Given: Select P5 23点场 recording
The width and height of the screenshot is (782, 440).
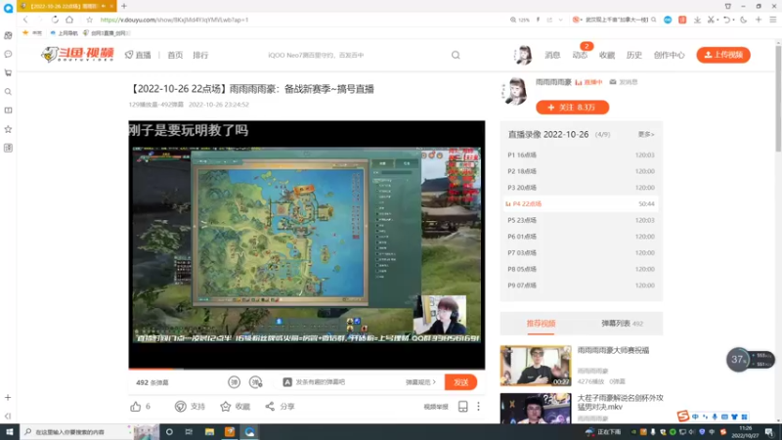Looking at the screenshot, I should tap(581, 220).
